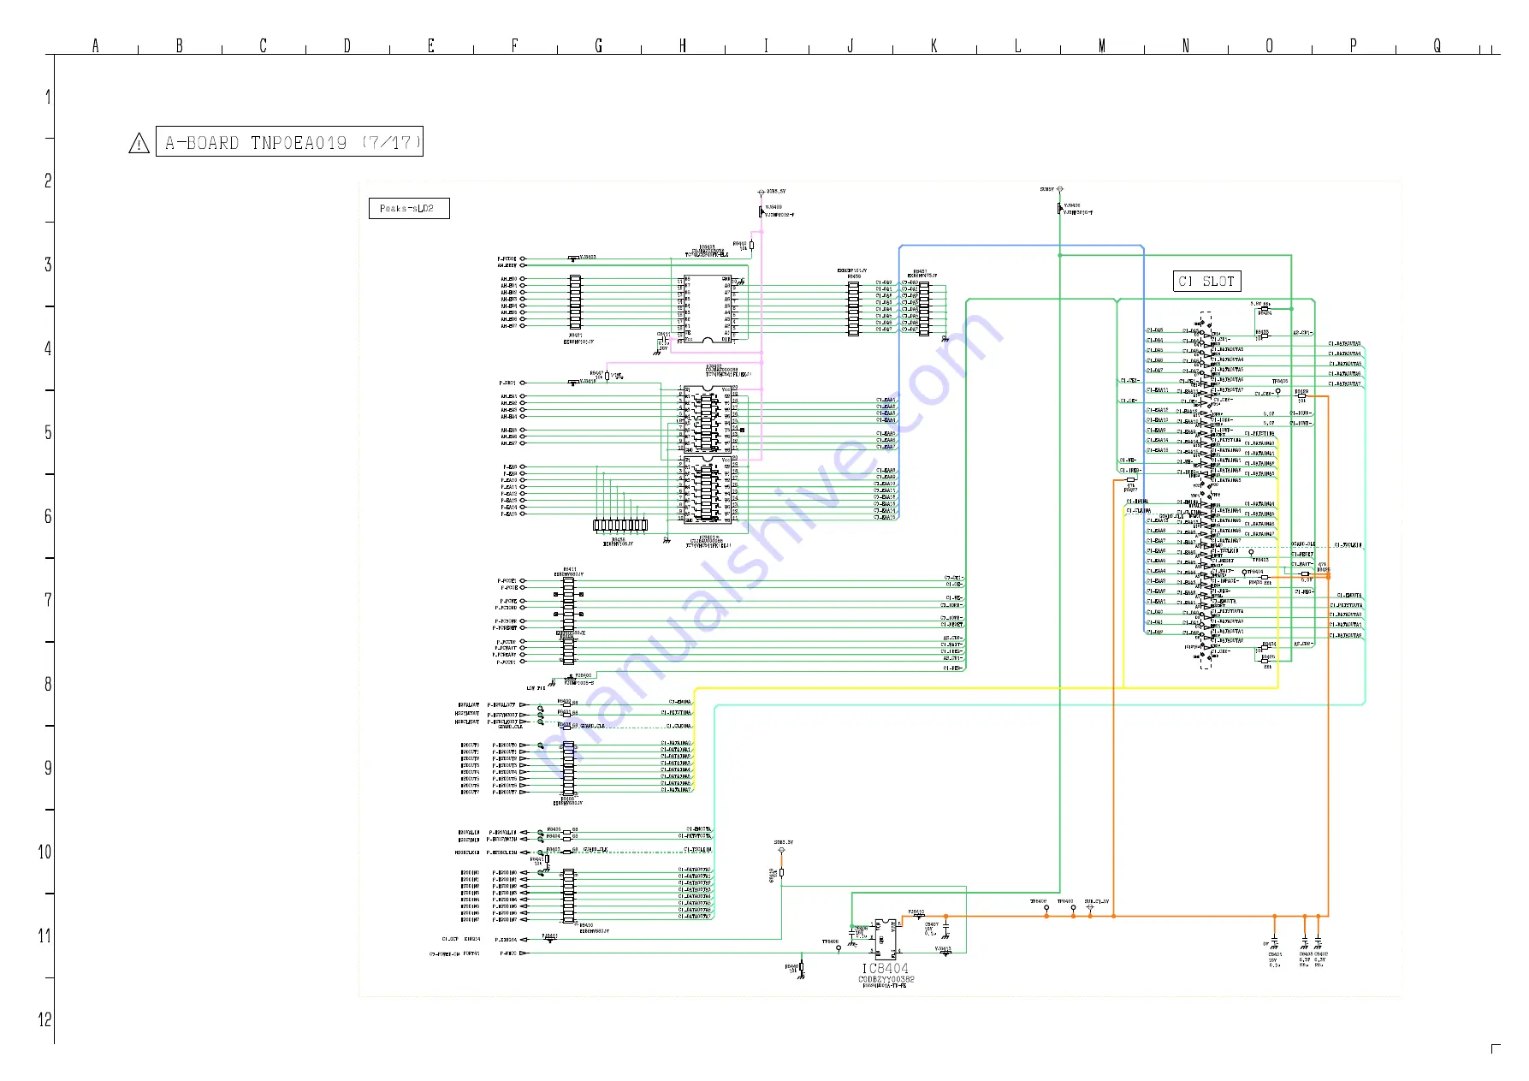Click grid column letter L
The width and height of the screenshot is (1529, 1081).
(1018, 45)
